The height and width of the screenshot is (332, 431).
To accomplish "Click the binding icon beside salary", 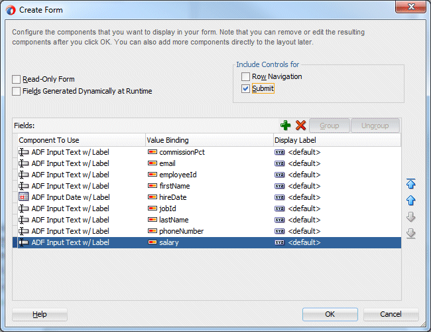I will pyautogui.click(x=153, y=242).
